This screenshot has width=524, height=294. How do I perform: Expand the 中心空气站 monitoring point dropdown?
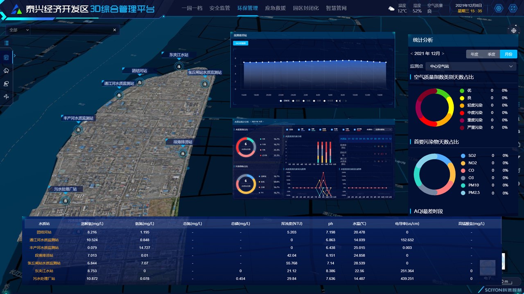pyautogui.click(x=471, y=66)
